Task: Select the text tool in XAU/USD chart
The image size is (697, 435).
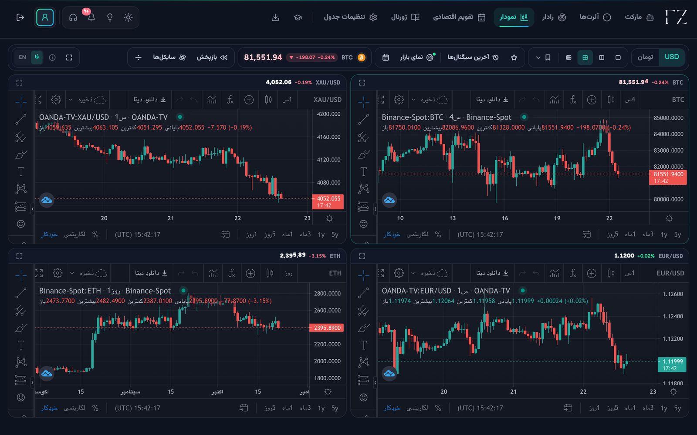Action: pos(20,172)
